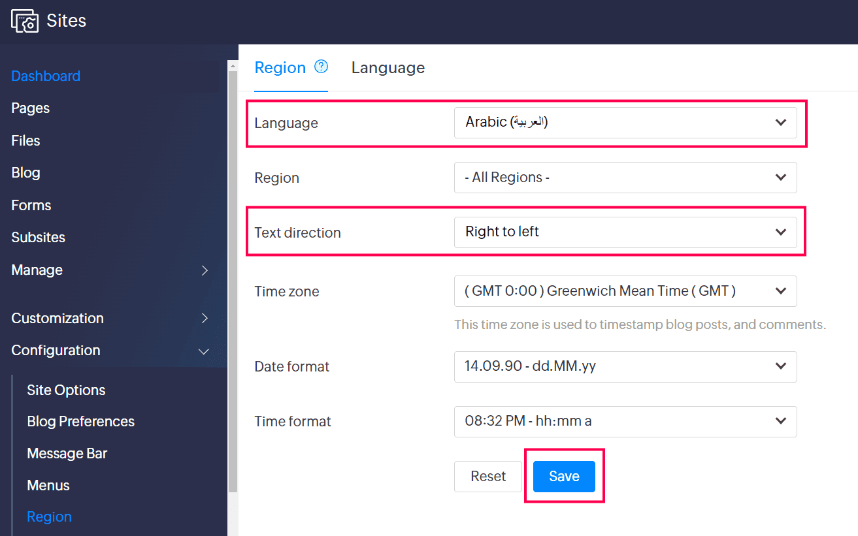858x536 pixels.
Task: Select Region in the sidebar submenu
Action: 49,517
